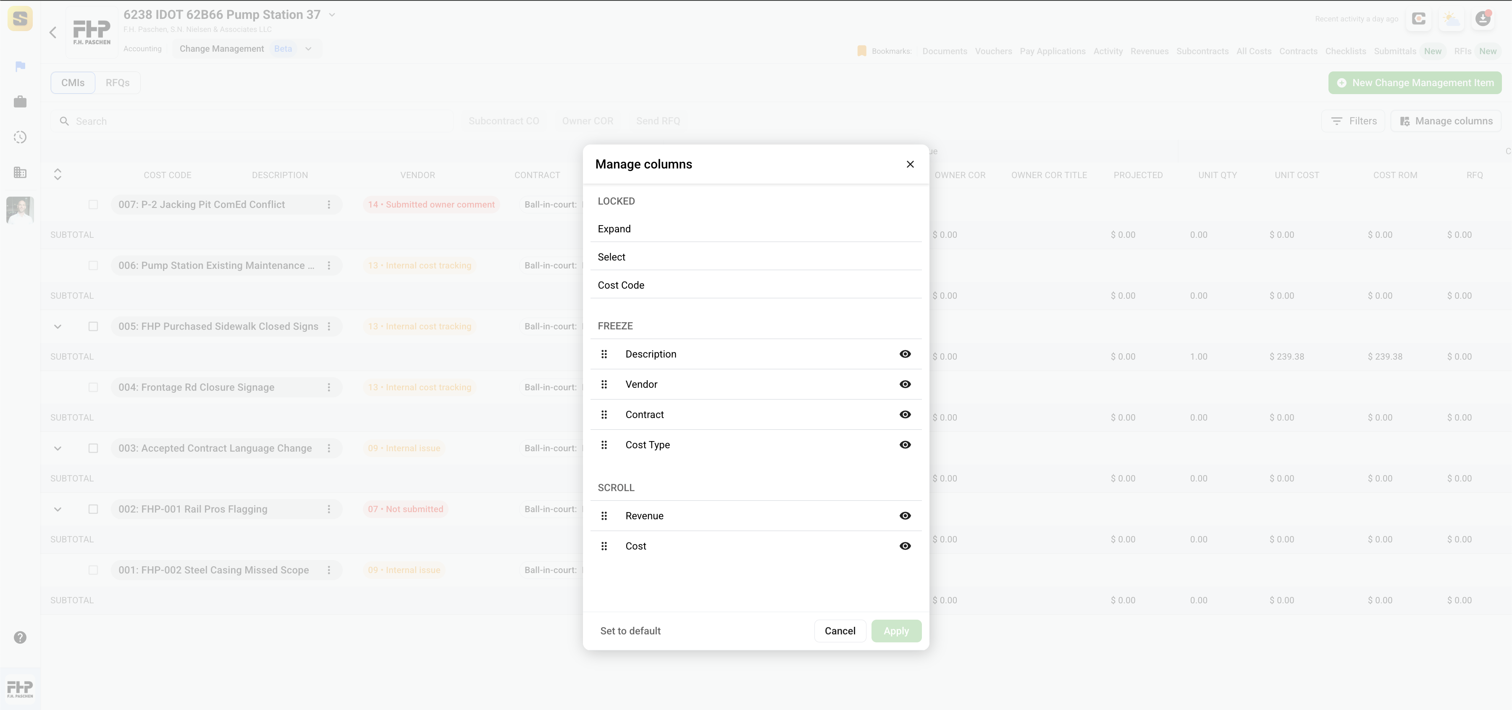Expand or collapse all rows toggle

point(58,174)
